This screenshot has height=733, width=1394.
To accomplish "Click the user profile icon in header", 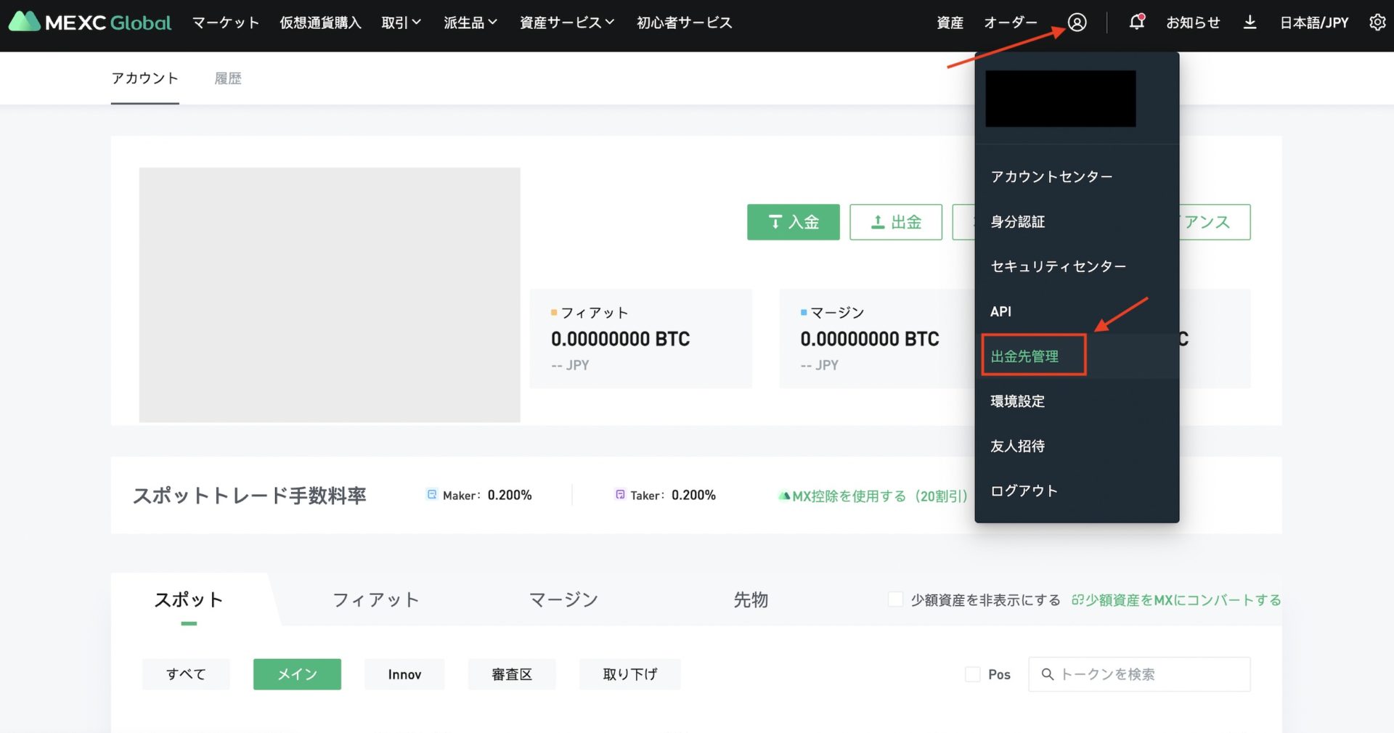I will point(1077,22).
